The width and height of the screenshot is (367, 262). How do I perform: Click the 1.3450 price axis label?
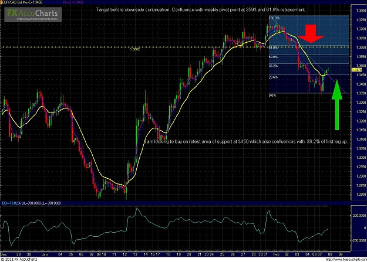point(361,75)
